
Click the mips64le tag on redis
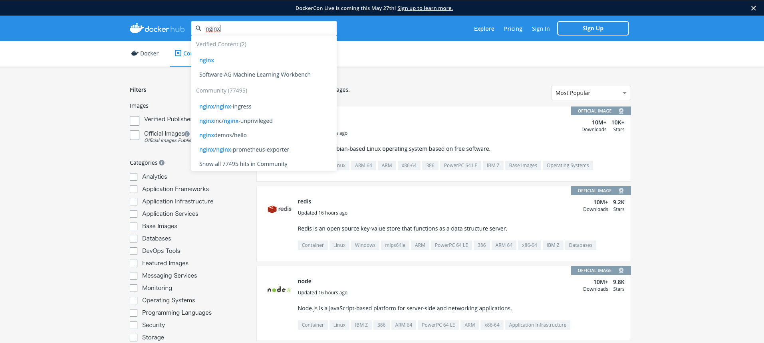395,245
